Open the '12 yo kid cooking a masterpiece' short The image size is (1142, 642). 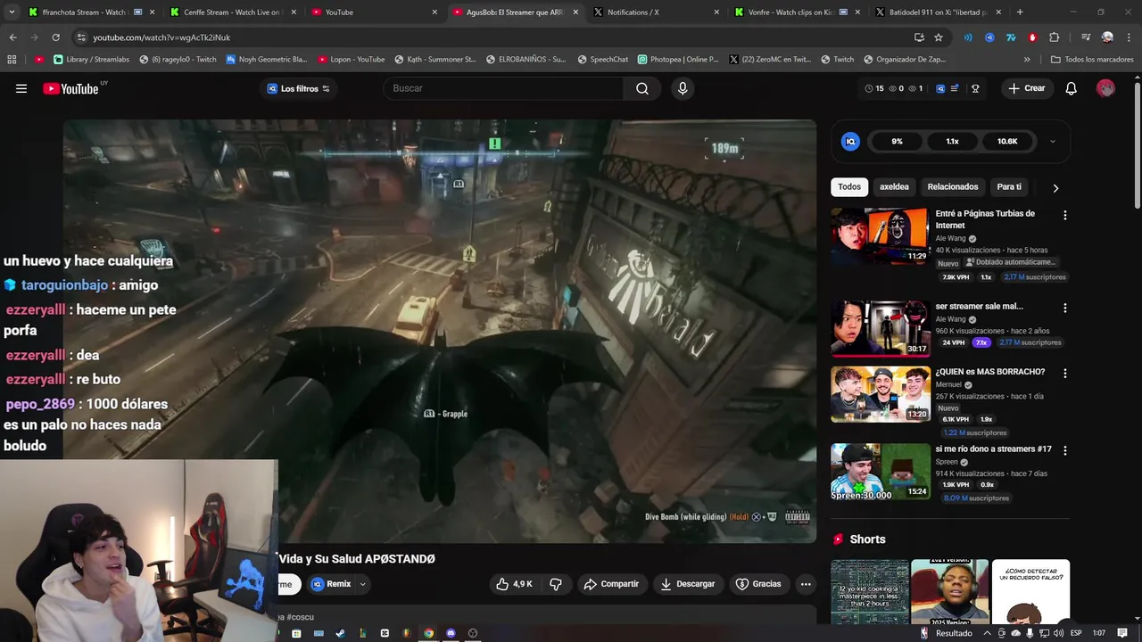(870, 592)
